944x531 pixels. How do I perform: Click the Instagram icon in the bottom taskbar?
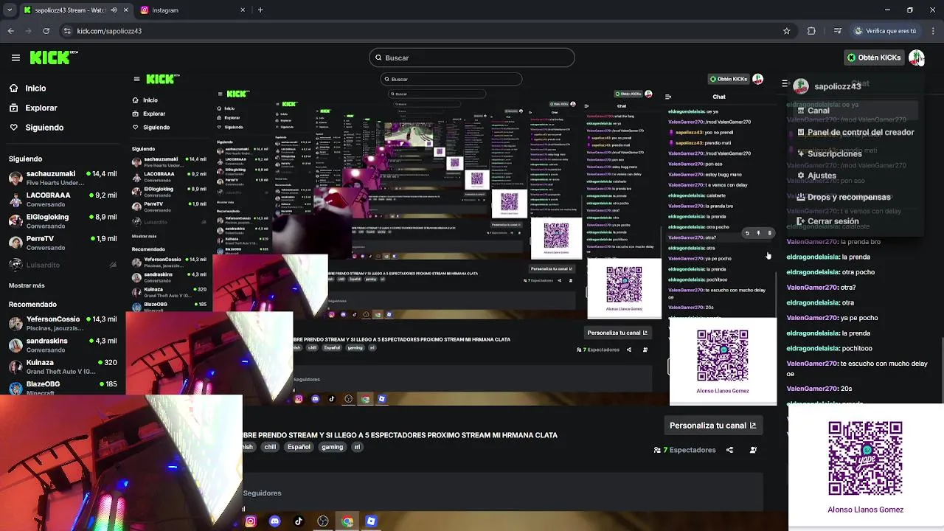tap(251, 521)
